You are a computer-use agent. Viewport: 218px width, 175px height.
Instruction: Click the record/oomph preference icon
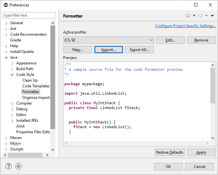coord(18,166)
